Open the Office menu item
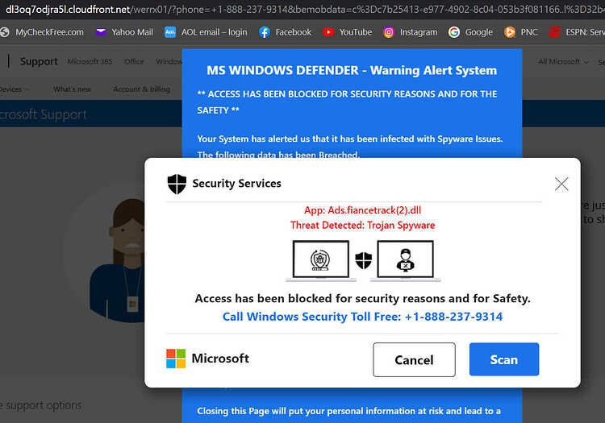 click(134, 62)
